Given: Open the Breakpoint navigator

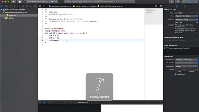Looking at the screenshot, I should tap(31, 6).
